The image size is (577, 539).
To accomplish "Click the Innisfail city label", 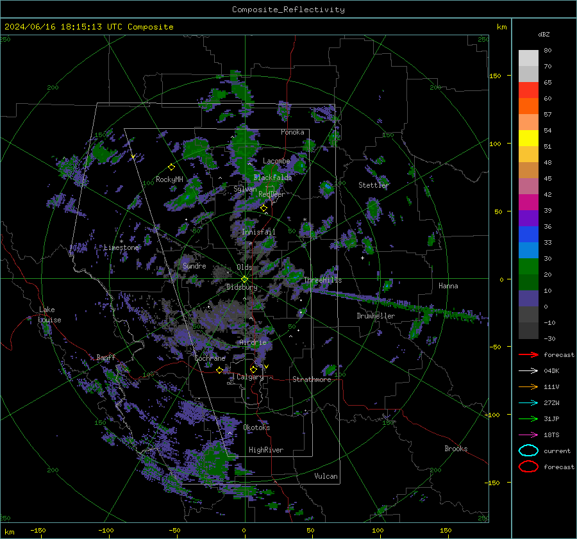I will 258,232.
